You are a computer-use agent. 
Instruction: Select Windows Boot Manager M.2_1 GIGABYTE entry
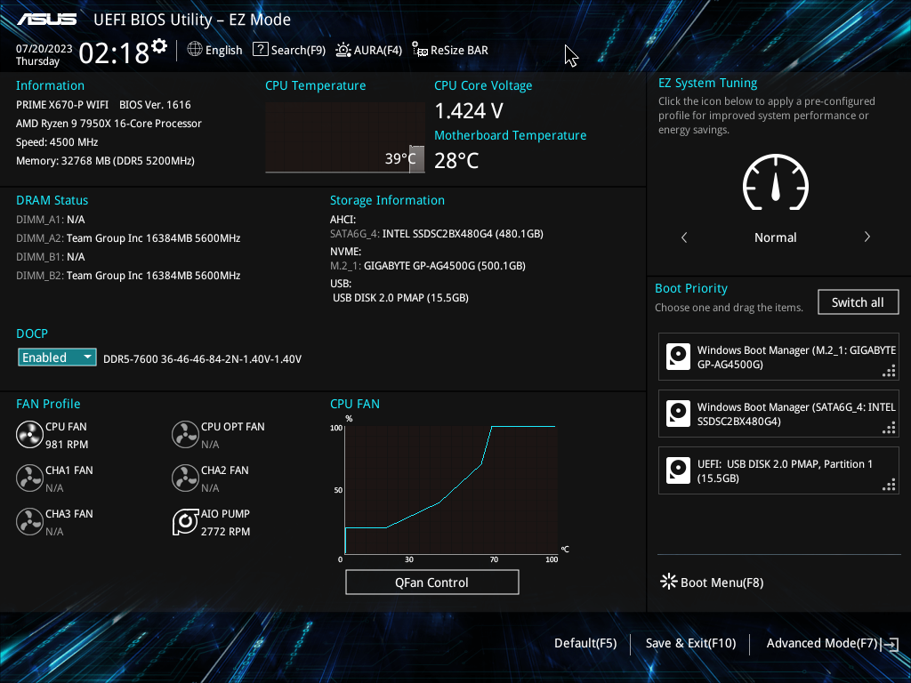coord(778,357)
